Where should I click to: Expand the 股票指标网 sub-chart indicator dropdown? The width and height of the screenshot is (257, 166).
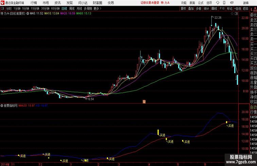[x=2, y=106]
